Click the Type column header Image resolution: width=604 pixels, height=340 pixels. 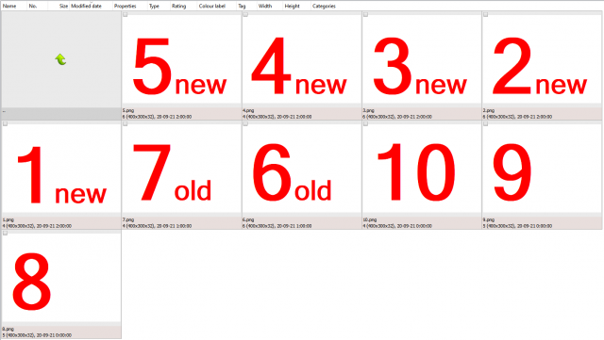coord(154,7)
